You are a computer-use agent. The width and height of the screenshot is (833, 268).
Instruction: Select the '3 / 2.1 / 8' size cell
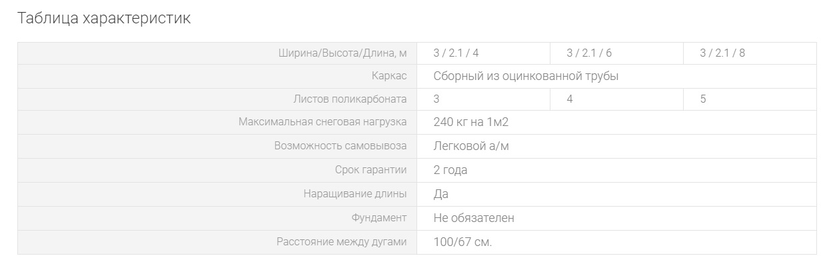pyautogui.click(x=722, y=53)
